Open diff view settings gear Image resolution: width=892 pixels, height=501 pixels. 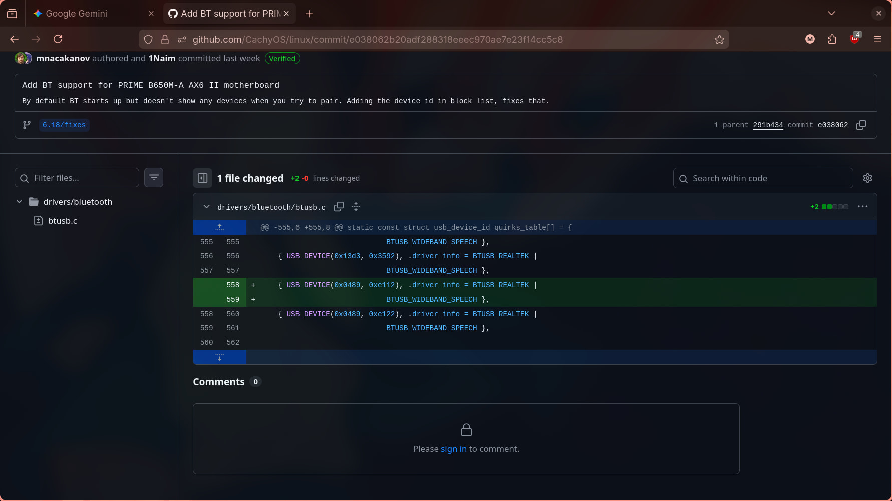[x=868, y=178]
